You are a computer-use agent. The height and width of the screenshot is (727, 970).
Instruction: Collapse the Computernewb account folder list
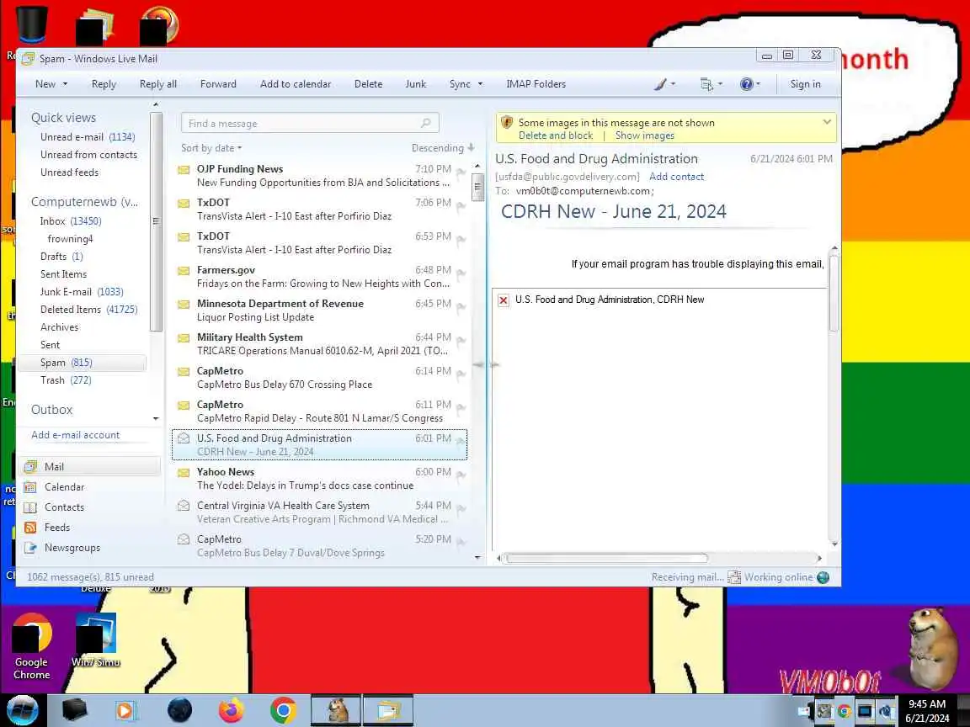pos(84,202)
